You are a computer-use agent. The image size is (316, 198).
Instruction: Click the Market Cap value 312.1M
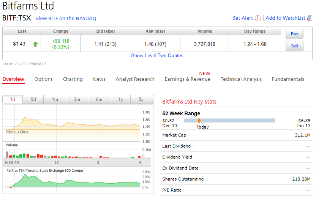click(303, 135)
